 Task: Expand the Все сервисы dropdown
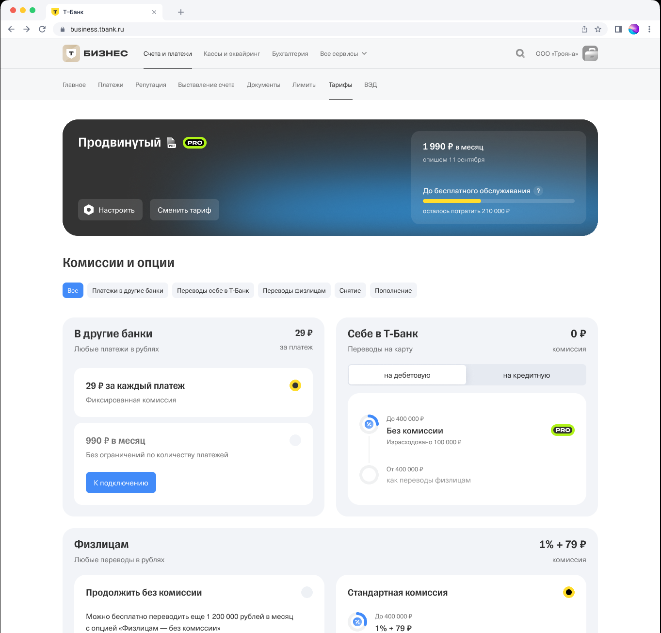click(343, 53)
